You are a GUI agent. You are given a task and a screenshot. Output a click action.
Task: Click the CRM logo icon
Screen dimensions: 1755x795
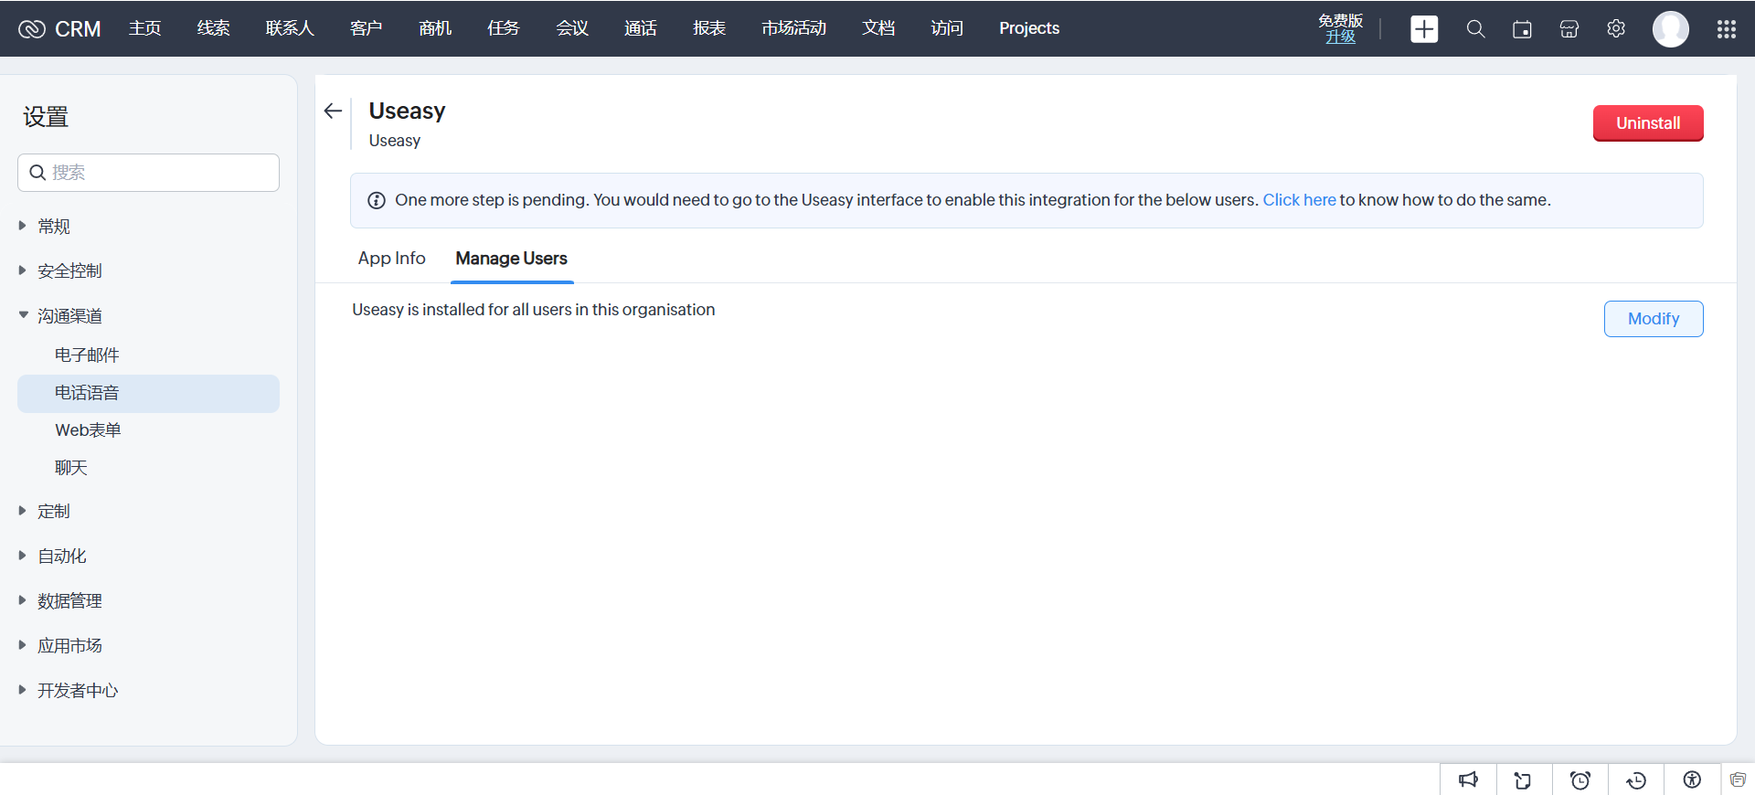click(32, 29)
